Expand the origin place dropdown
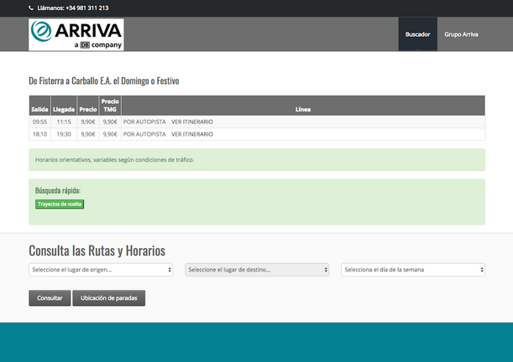The height and width of the screenshot is (362, 513). (101, 270)
